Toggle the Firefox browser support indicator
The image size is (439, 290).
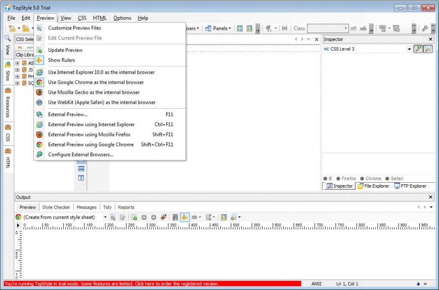(346, 178)
